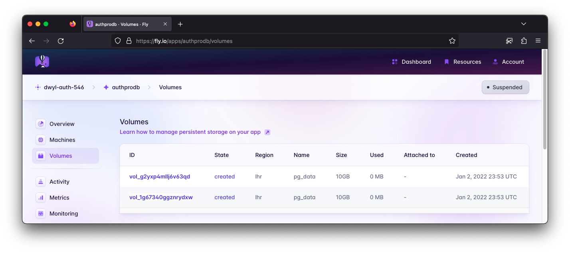Viewport: 570px width, 253px height.
Task: Select the Metrics chart icon
Action: (x=40, y=198)
